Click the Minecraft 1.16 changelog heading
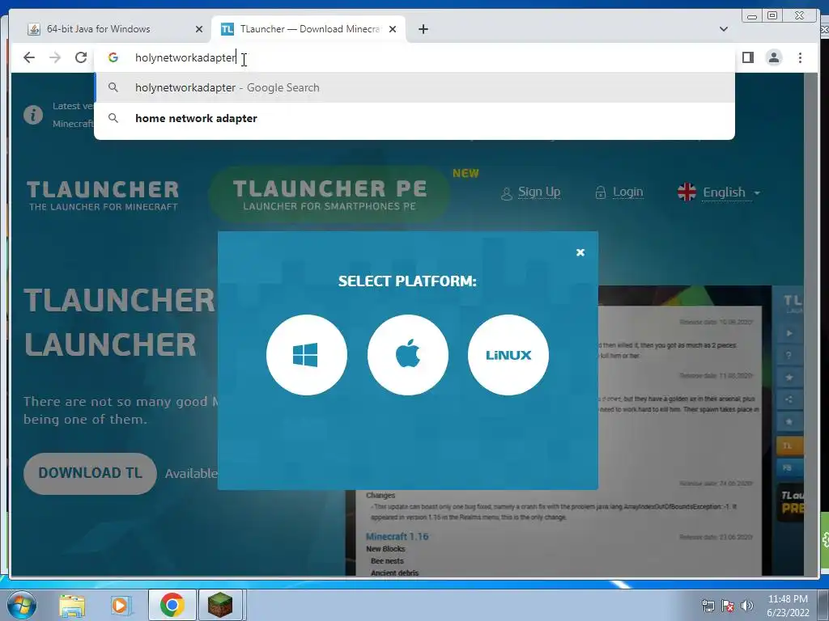Screen dimensions: 829x621 [397, 537]
